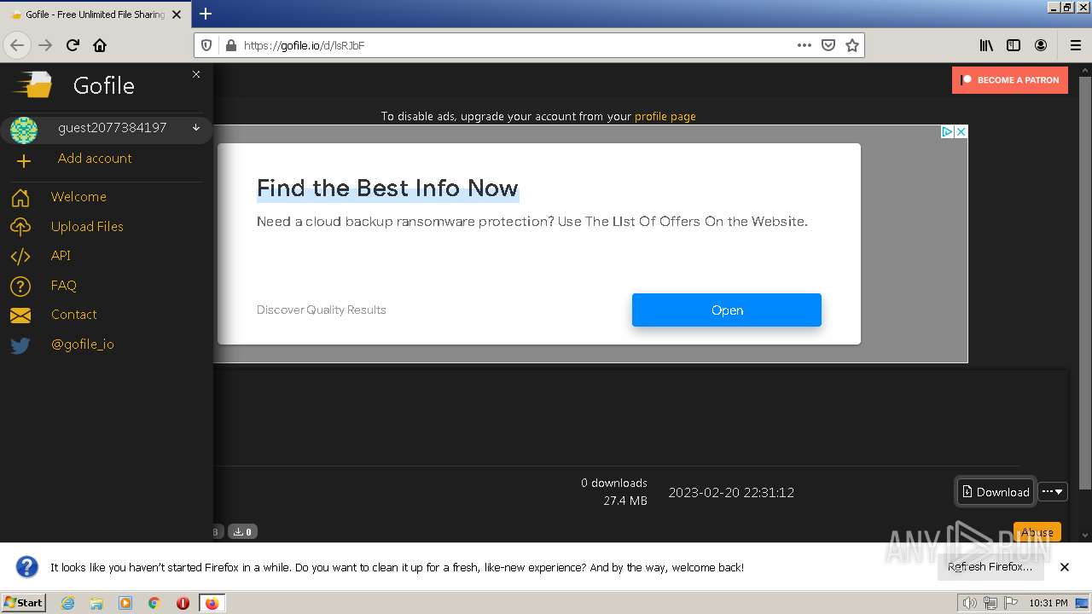
Task: Click the Refresh Firefox button
Action: tap(990, 567)
